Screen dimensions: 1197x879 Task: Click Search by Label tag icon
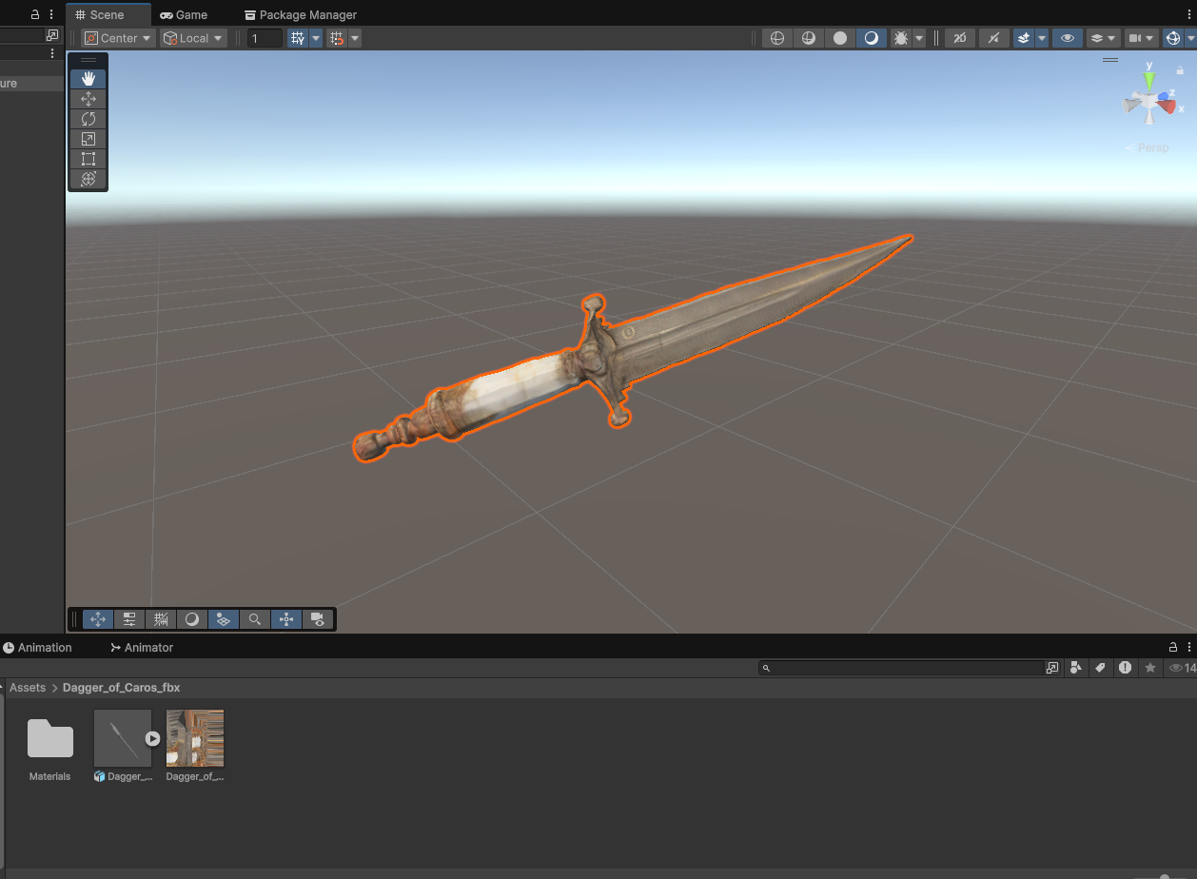click(1101, 668)
